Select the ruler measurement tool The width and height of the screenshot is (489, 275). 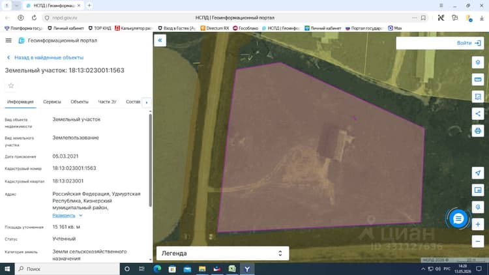(x=478, y=80)
